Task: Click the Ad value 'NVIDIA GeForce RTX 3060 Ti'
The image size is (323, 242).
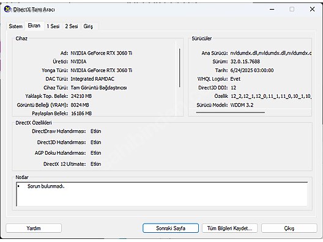Action: (x=102, y=53)
